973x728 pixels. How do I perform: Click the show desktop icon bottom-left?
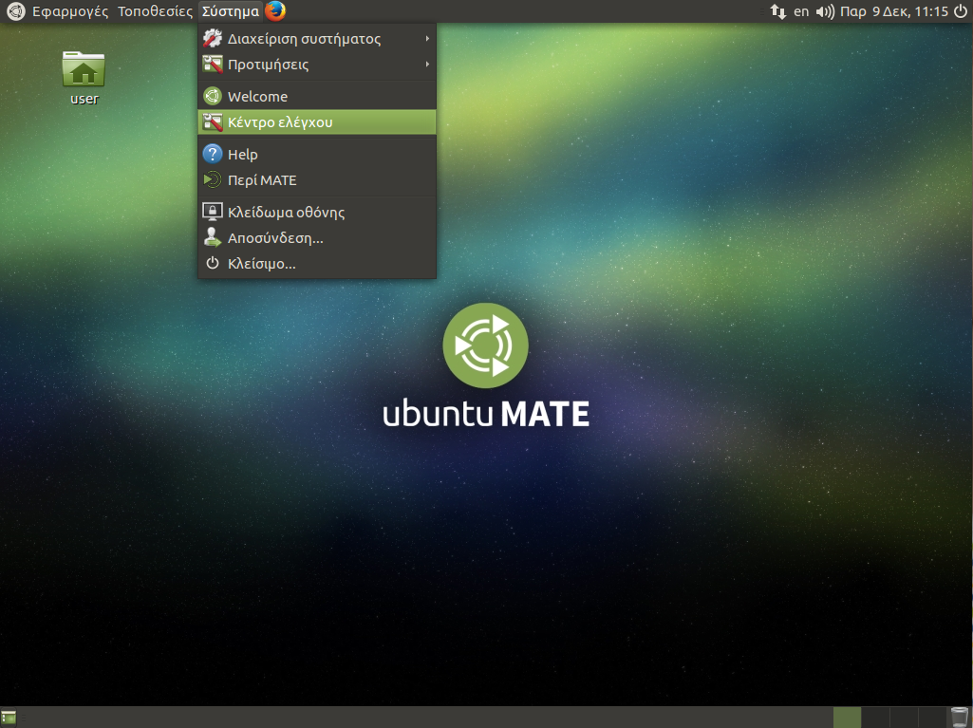(9, 717)
